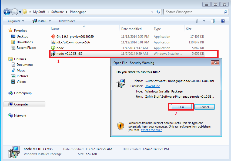Close the Security Warning dialog
The width and height of the screenshot is (231, 161).
click(x=215, y=63)
